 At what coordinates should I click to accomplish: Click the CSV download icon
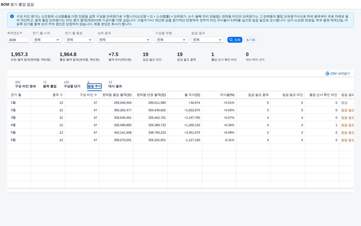pos(327,74)
